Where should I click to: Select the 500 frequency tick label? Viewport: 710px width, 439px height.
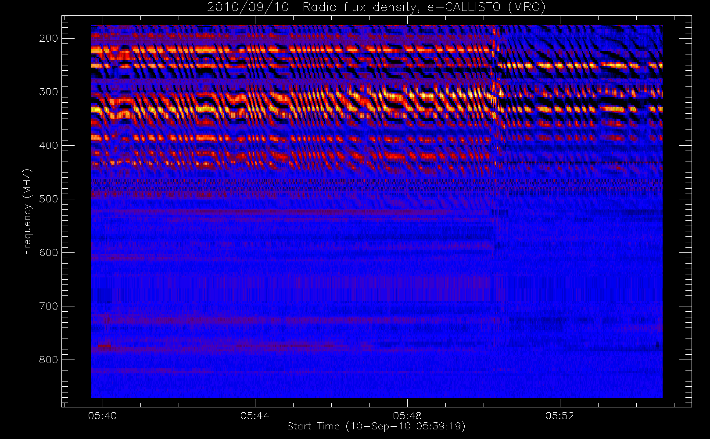[48, 199]
